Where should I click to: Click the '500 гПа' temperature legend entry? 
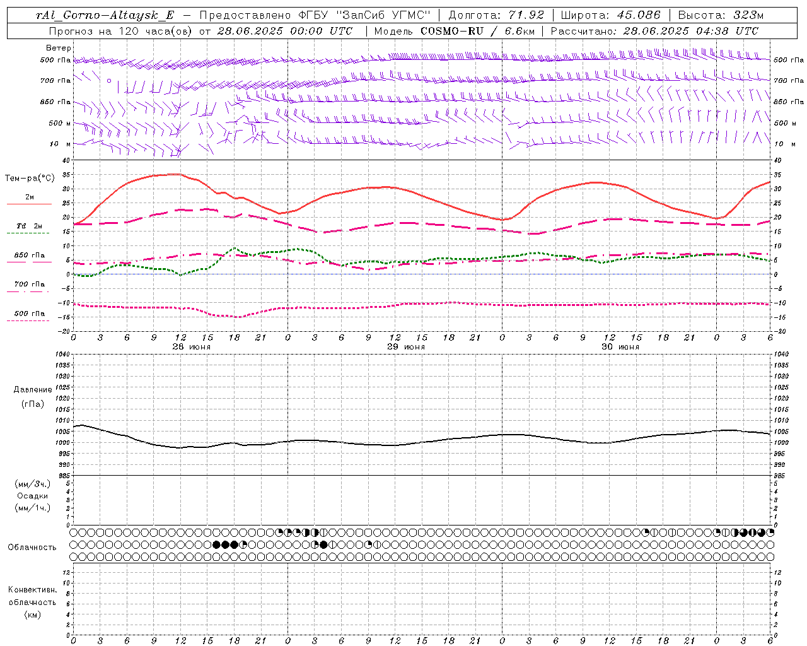click(x=30, y=314)
